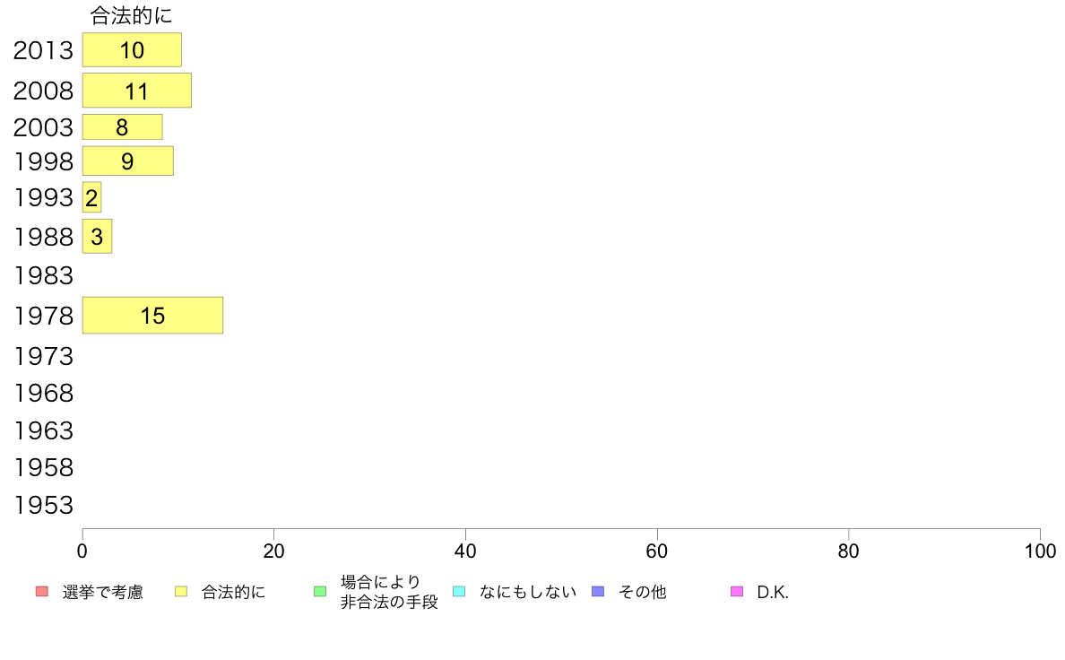Select the 1993 bar showing 2
This screenshot has width=1065, height=660.
(91, 197)
